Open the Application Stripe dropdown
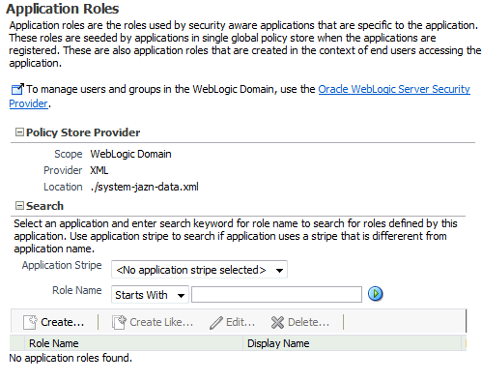482x381 pixels. tap(199, 270)
